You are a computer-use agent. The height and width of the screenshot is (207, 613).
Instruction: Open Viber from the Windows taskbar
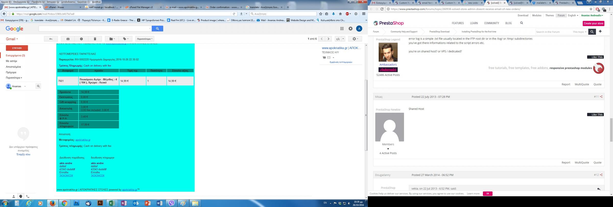point(171,203)
